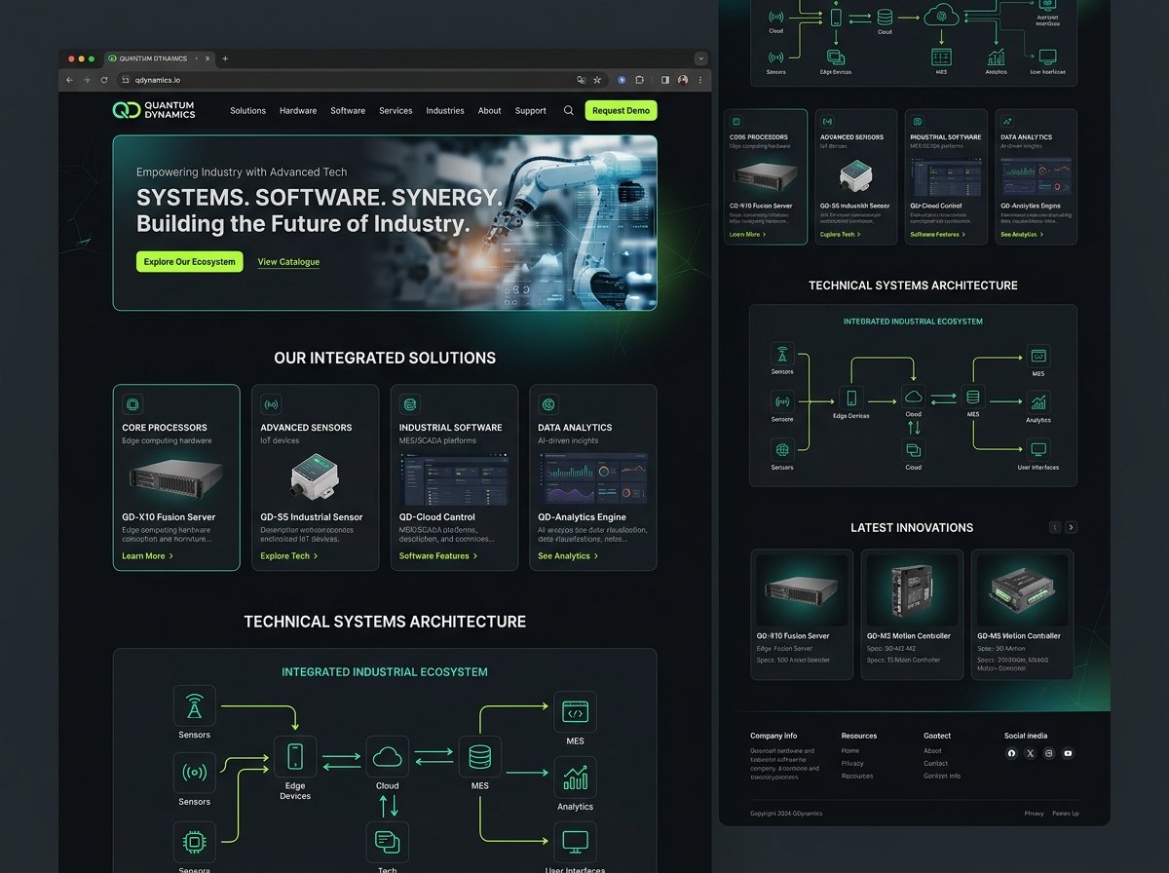Click Advanced Sensors signal icon in browser window
The image size is (1169, 873).
271,404
